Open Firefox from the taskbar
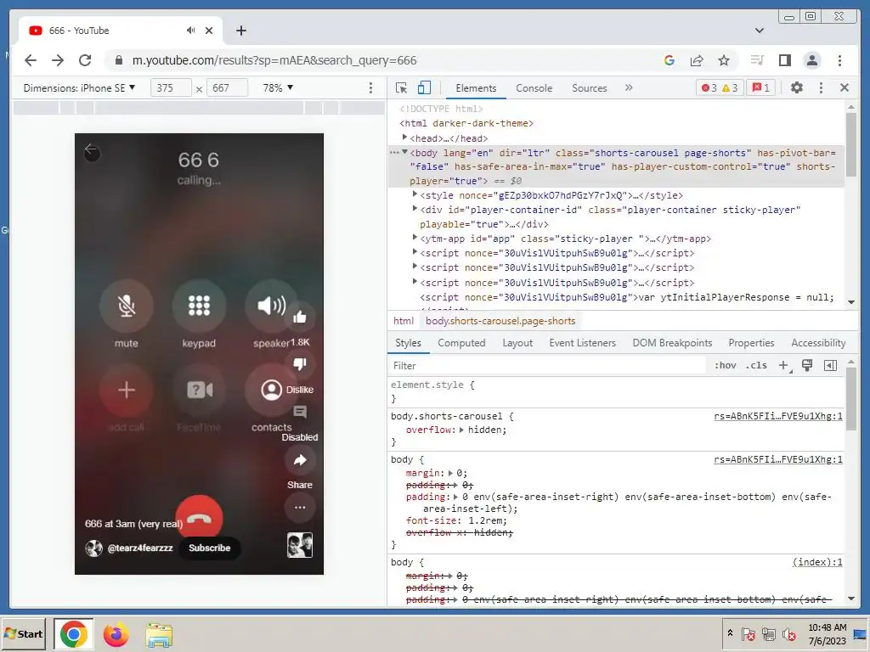Viewport: 870px width, 652px height. click(x=116, y=634)
